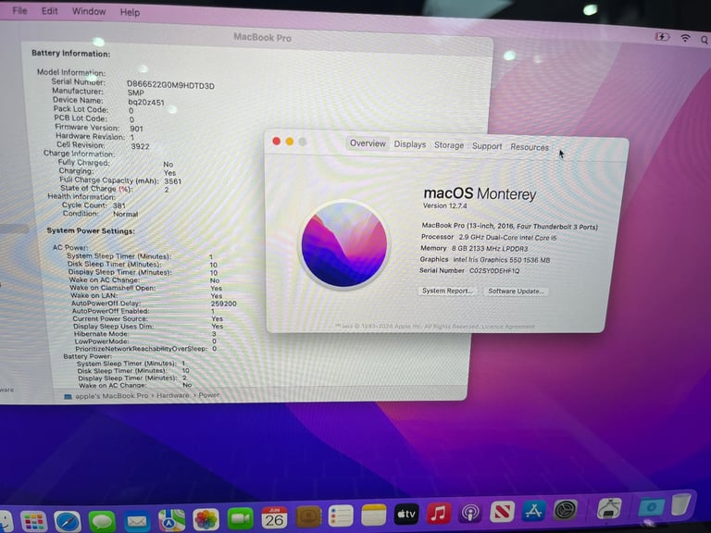Click the Cycle Count value 381
711x533 pixels.
coord(119,205)
